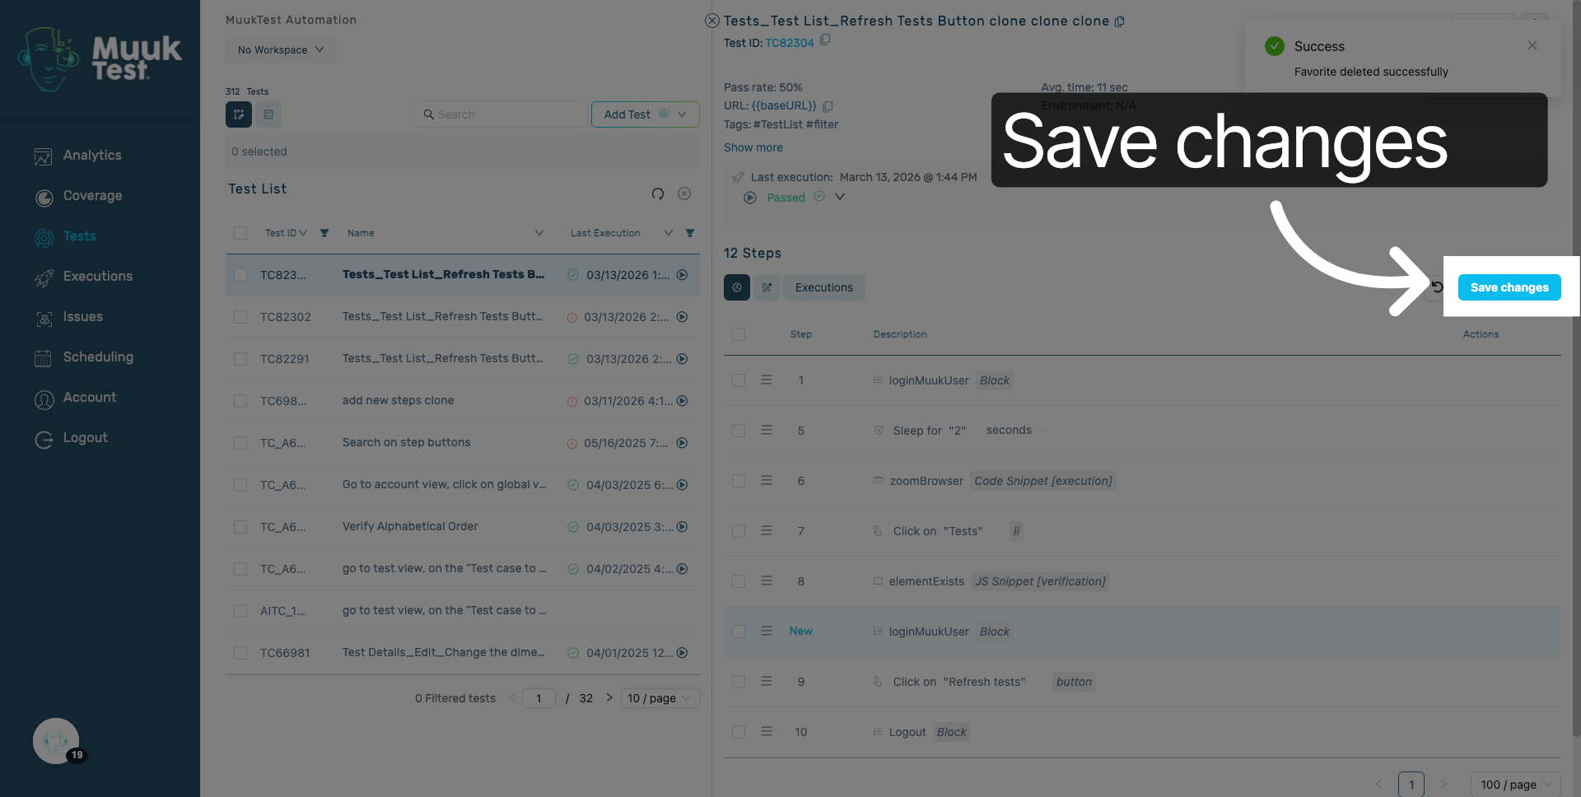The image size is (1581, 797).
Task: Log out using the sidebar Logout item
Action: pos(86,438)
